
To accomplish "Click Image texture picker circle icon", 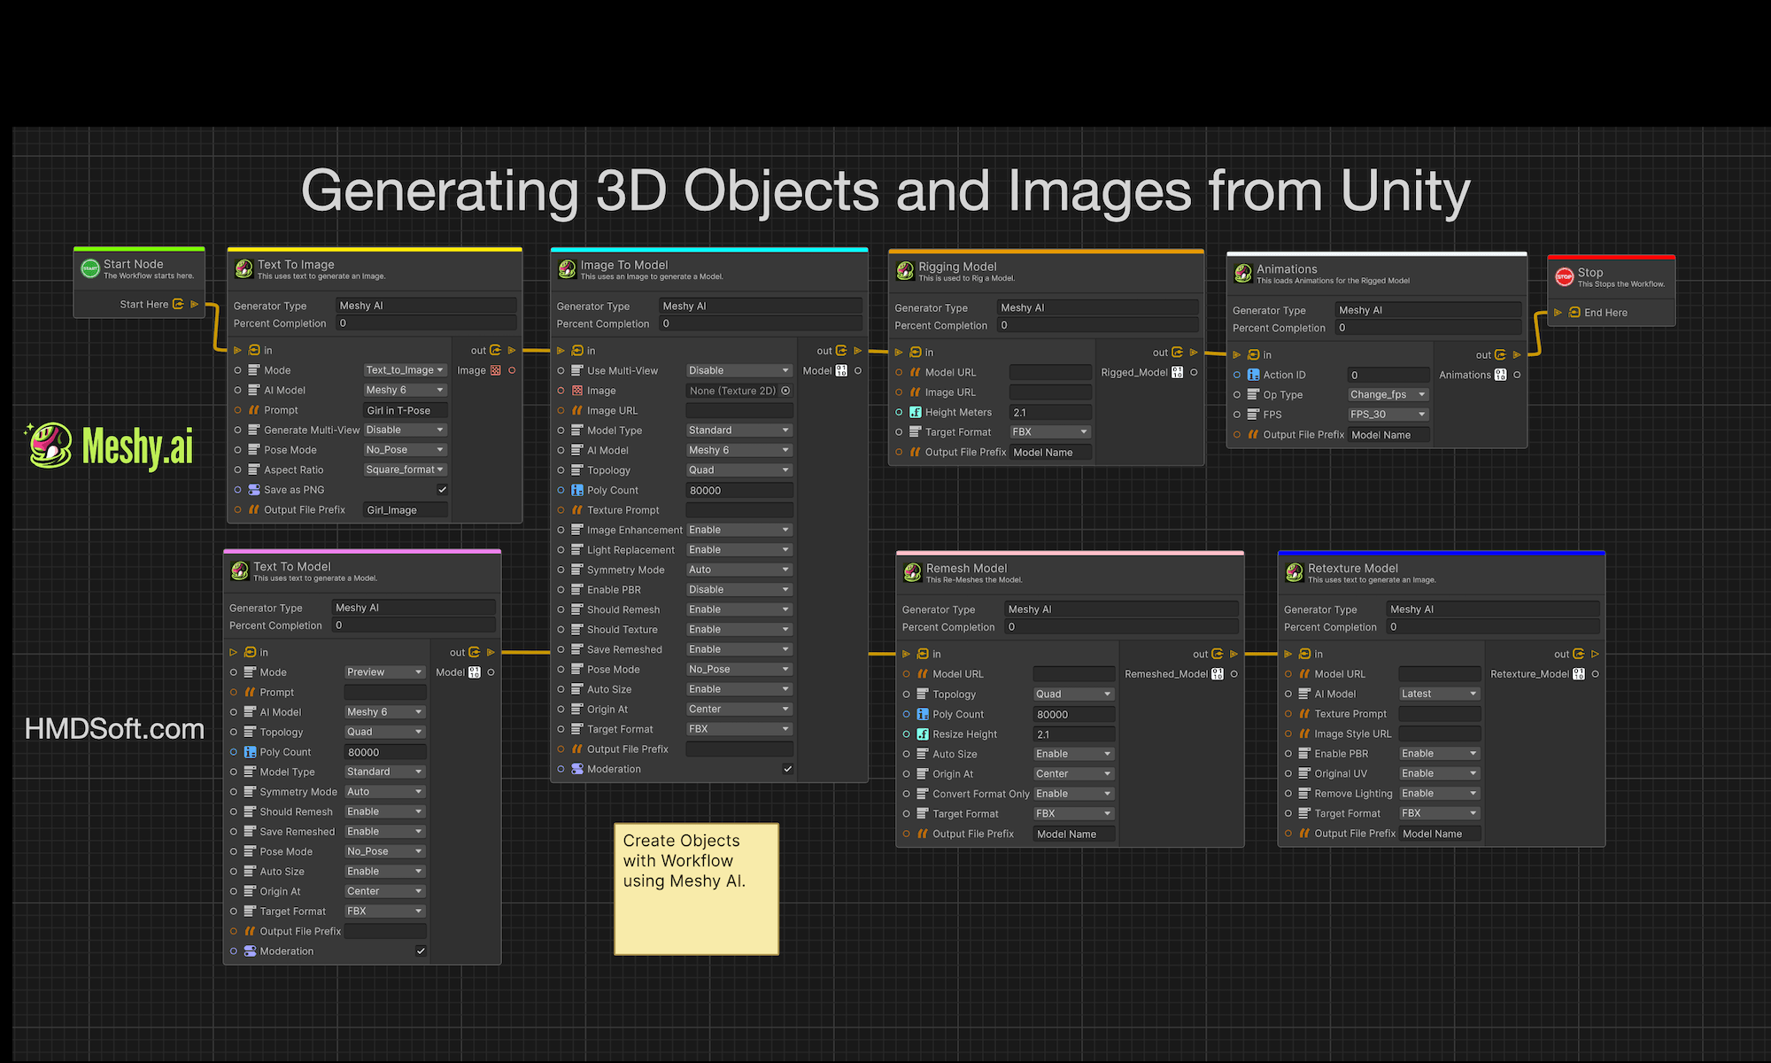I will pos(785,391).
